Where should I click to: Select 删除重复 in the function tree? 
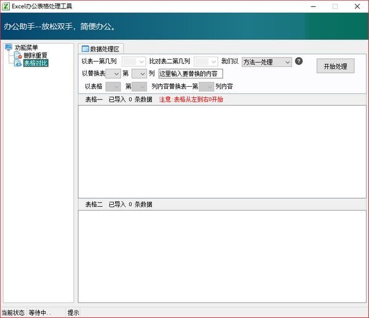36,55
